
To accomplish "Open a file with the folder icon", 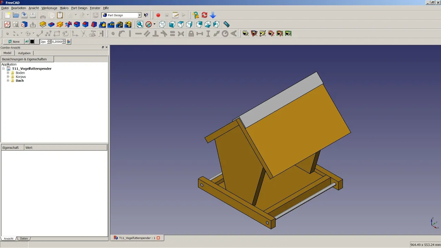I will click(x=16, y=15).
